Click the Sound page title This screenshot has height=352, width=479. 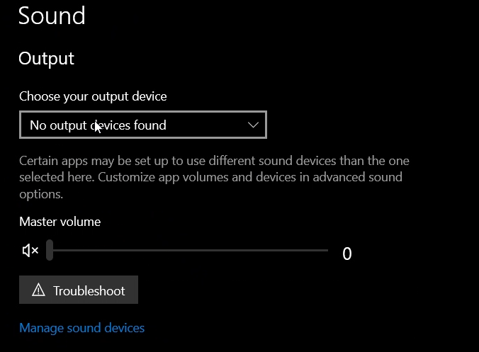(x=52, y=16)
